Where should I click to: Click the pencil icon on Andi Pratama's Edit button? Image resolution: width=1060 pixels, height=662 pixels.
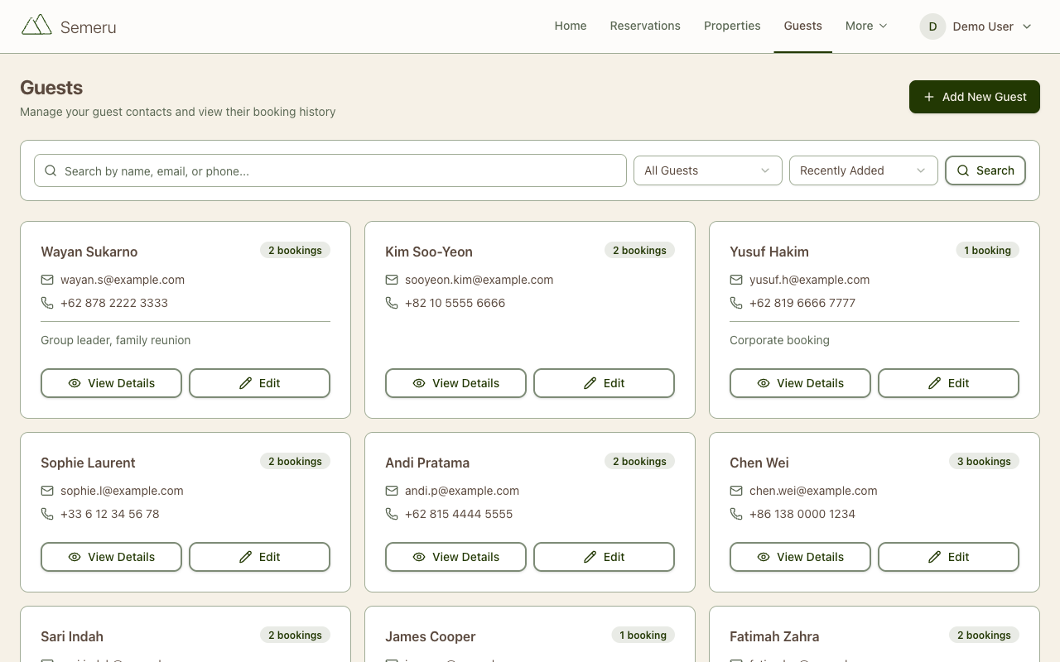coord(590,557)
